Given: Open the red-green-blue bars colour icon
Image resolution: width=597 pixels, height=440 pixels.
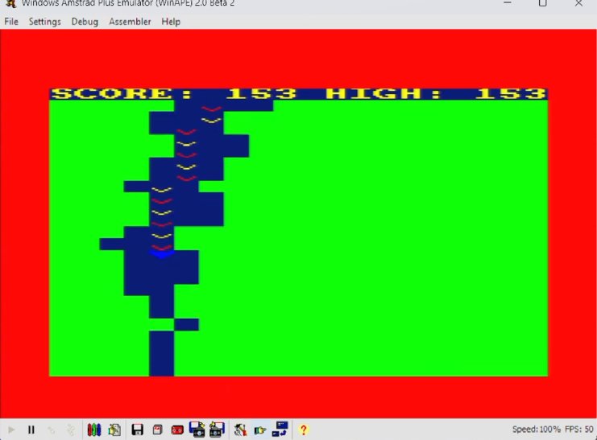Looking at the screenshot, I should point(94,430).
